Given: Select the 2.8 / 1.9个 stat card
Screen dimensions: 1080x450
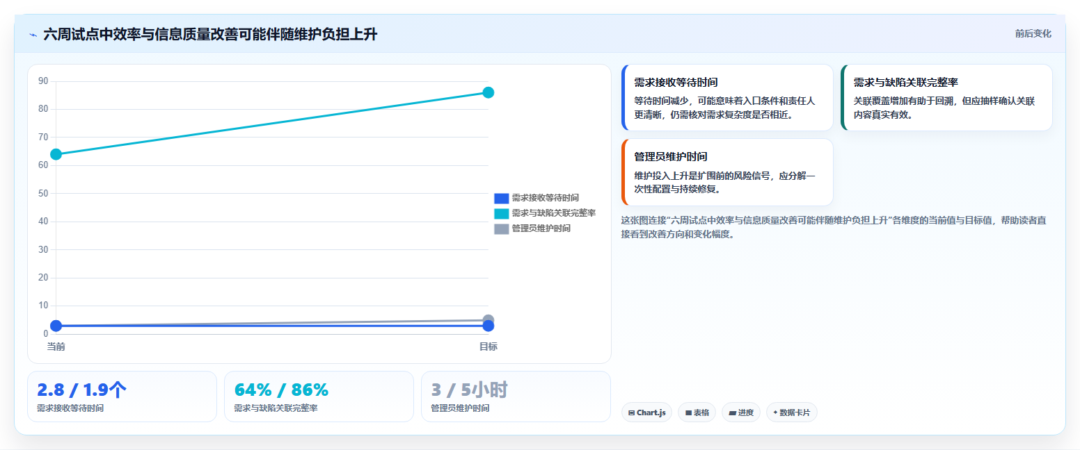Looking at the screenshot, I should click(x=122, y=397).
